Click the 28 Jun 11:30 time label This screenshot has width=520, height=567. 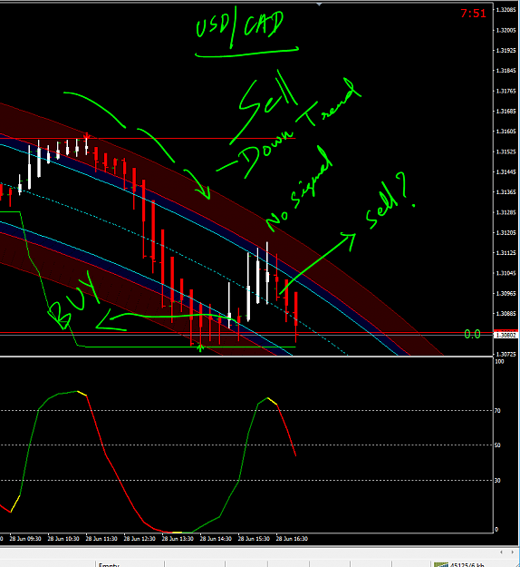(101, 539)
